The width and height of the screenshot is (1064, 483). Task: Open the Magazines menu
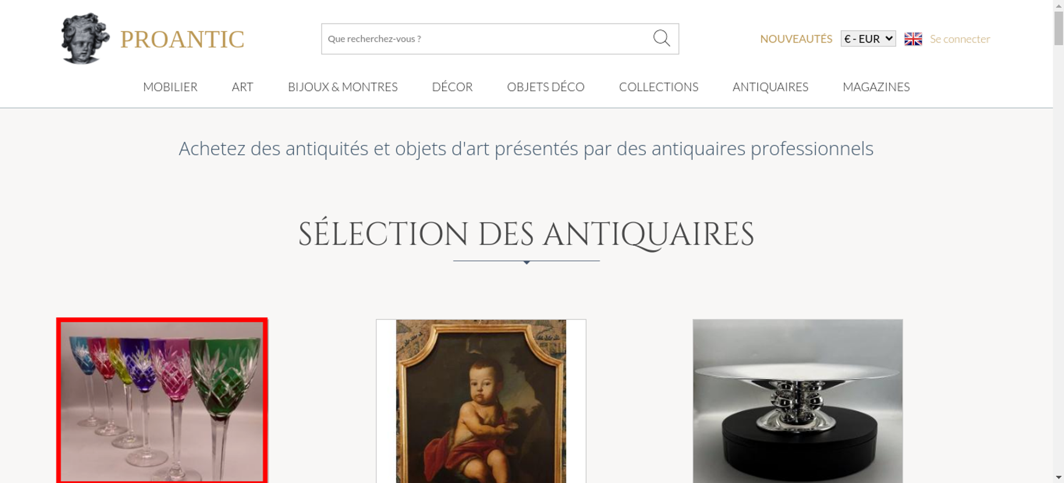point(876,87)
